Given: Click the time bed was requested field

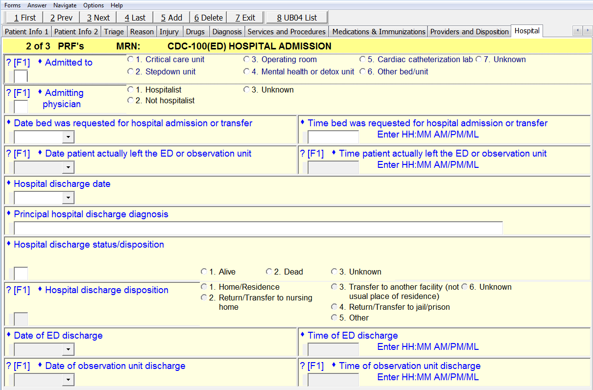Looking at the screenshot, I should coord(333,138).
